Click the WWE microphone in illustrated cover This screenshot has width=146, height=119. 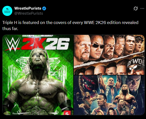pos(124,108)
